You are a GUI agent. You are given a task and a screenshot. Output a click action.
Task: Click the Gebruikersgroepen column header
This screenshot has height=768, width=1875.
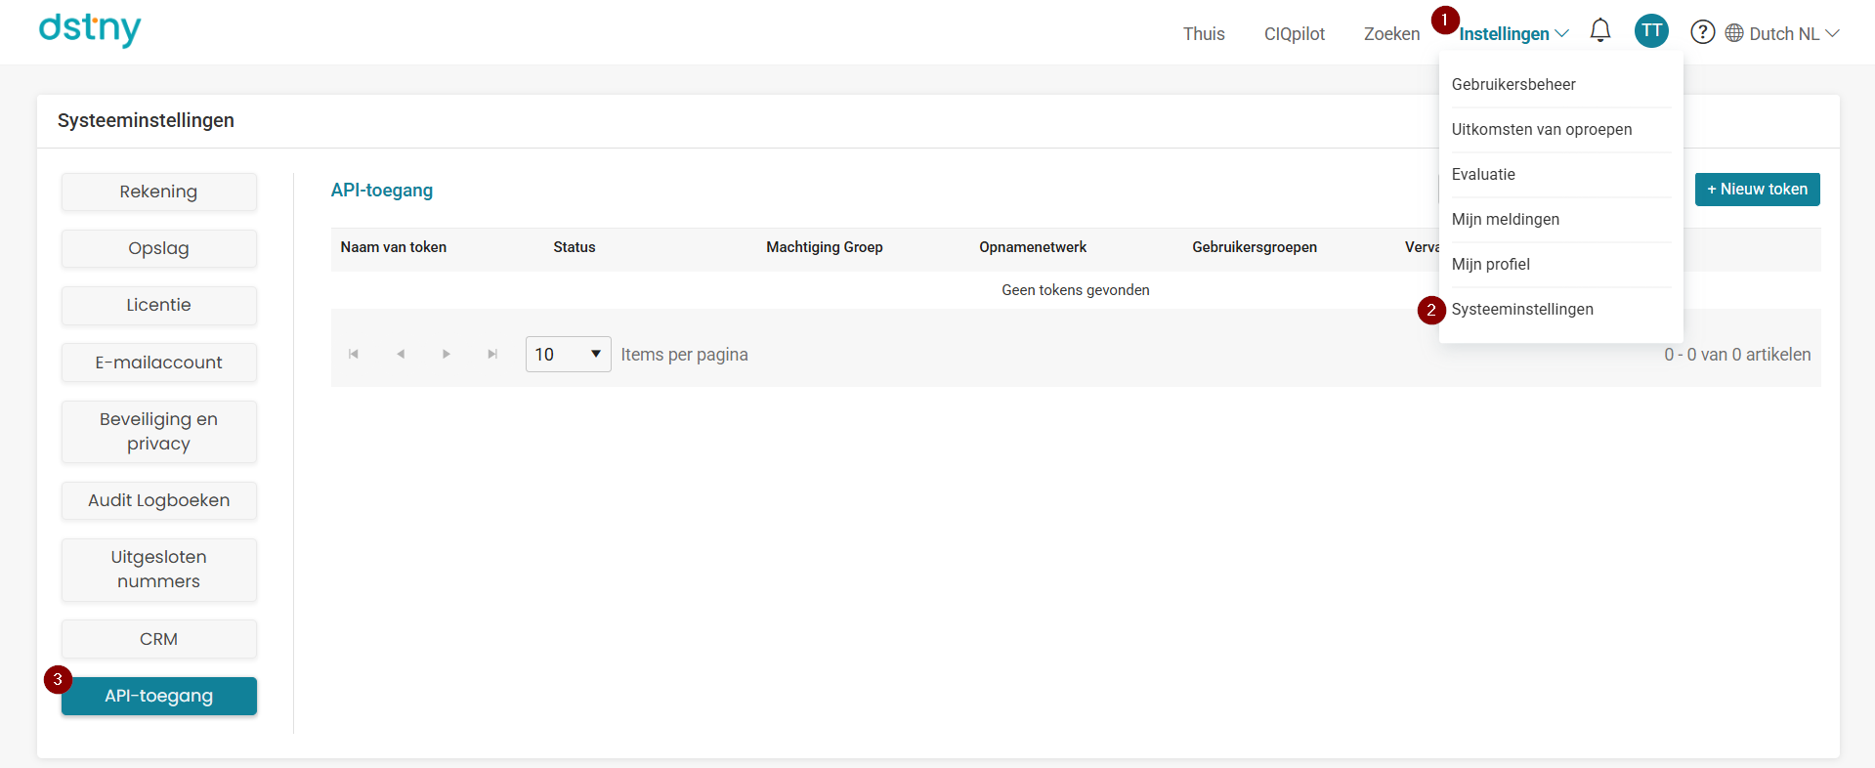tap(1255, 247)
